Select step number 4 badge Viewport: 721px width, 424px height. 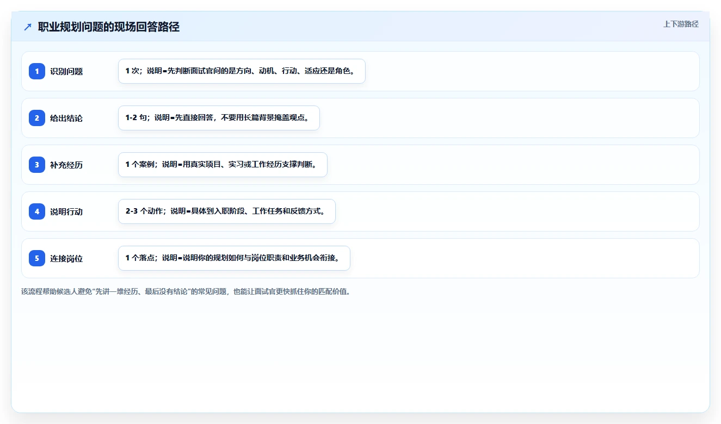click(37, 211)
